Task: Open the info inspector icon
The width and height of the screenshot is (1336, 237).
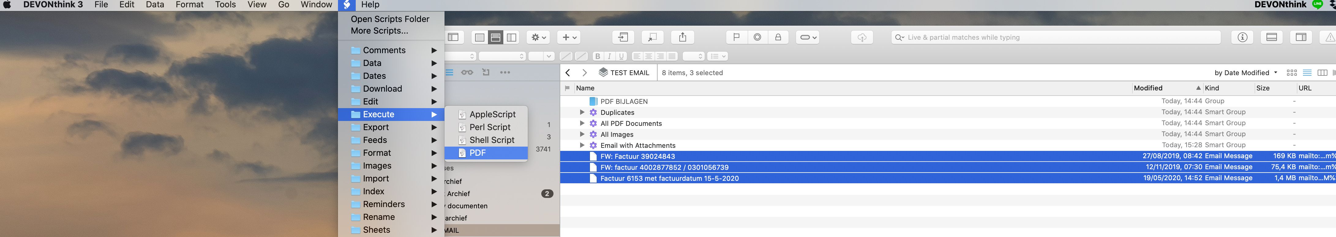Action: 1242,37
